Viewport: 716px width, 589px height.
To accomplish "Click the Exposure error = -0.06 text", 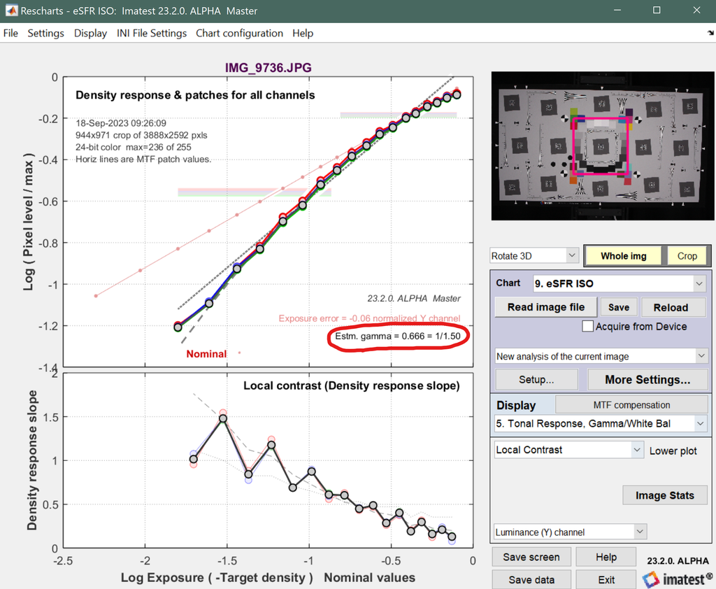I will coord(369,318).
